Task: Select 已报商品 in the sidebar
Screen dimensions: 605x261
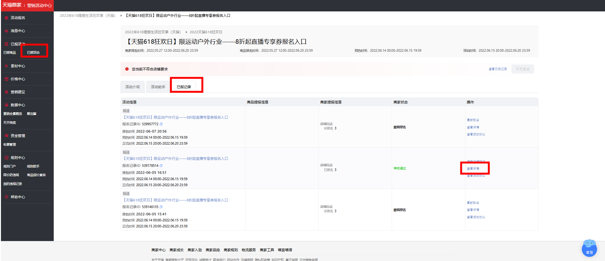Action: pyautogui.click(x=10, y=53)
